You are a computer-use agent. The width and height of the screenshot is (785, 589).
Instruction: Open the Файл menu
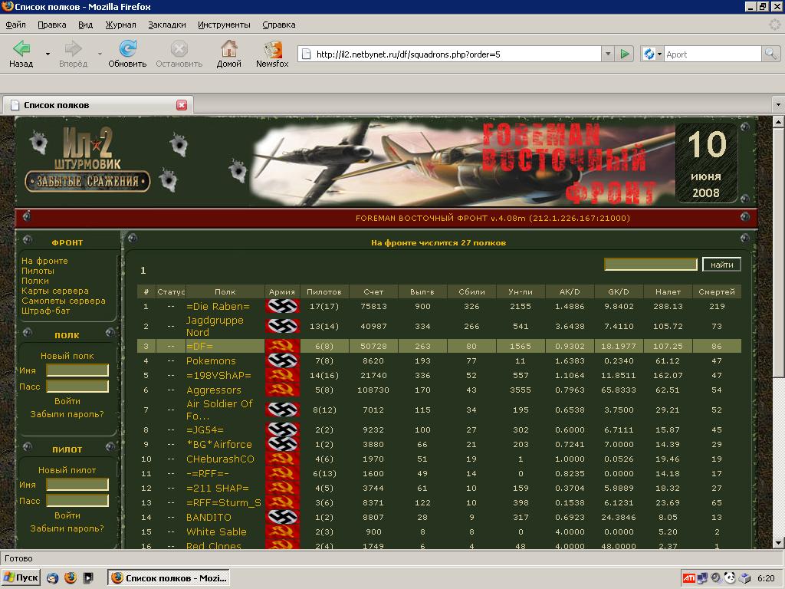point(15,25)
